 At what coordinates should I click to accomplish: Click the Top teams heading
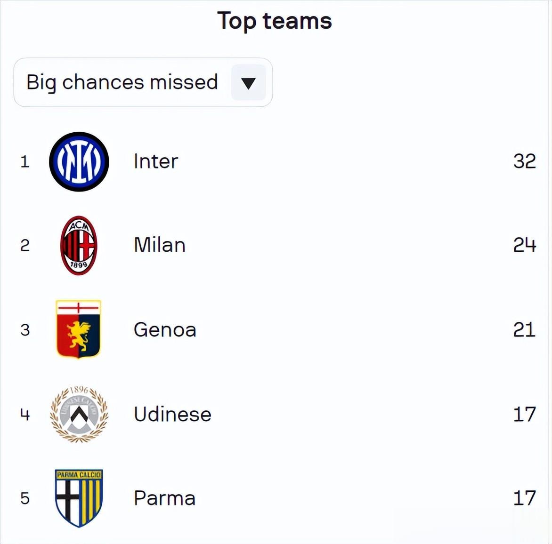[x=275, y=21]
